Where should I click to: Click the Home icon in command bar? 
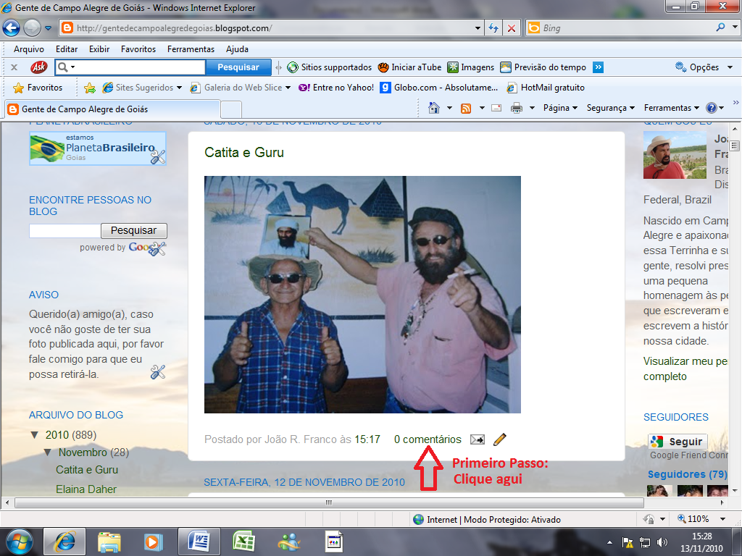[x=433, y=108]
